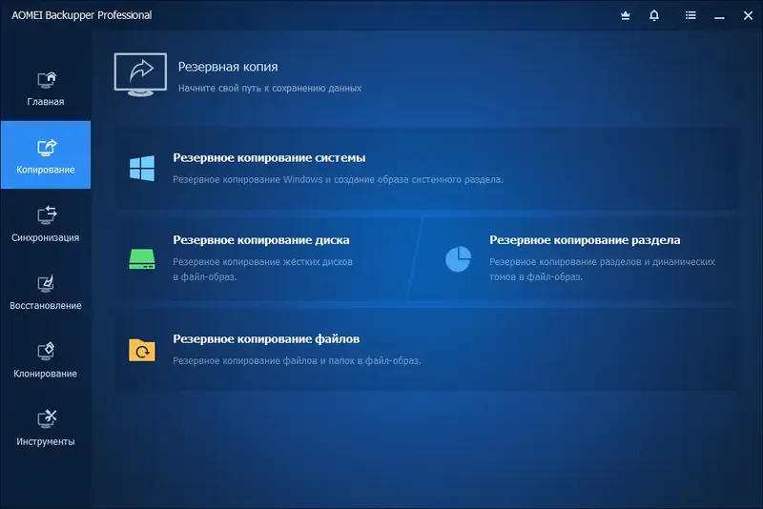Select Резервное копирование диска
Screen dimensions: 763x509
click(x=261, y=239)
